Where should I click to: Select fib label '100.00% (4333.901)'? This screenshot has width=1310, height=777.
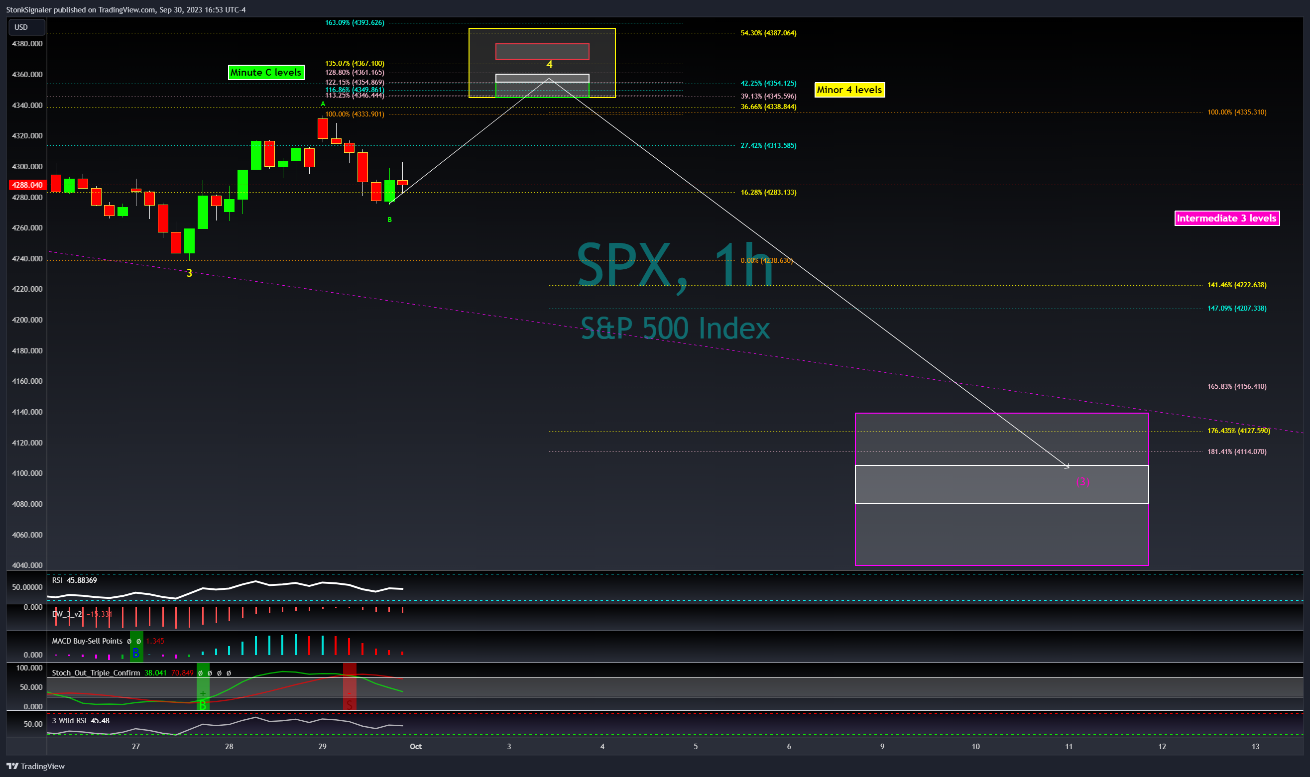point(355,114)
